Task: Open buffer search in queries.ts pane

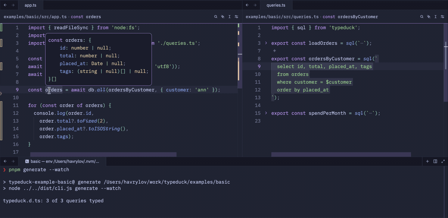Action: [422, 17]
